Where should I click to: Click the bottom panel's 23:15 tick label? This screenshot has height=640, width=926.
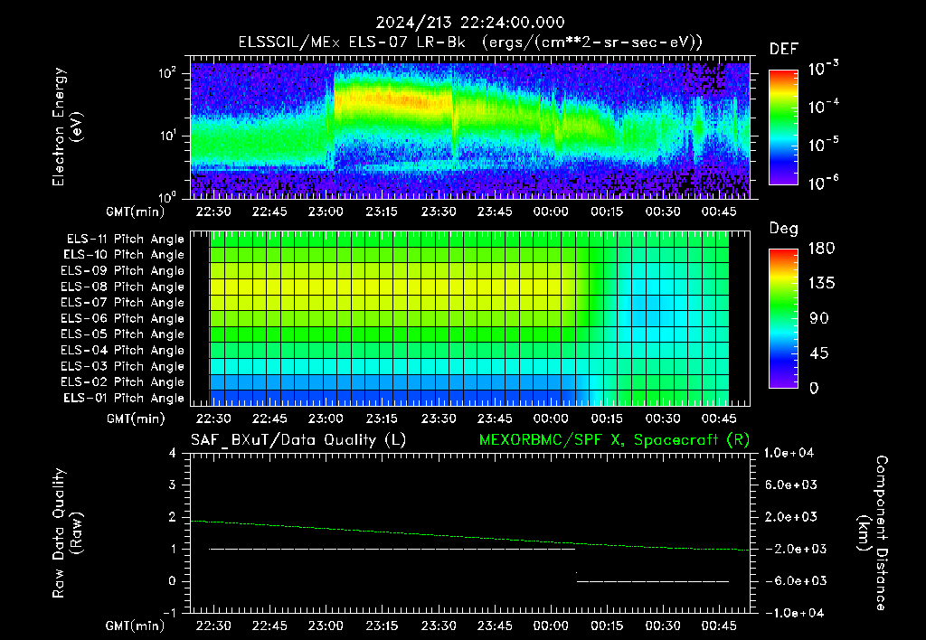[x=382, y=626]
